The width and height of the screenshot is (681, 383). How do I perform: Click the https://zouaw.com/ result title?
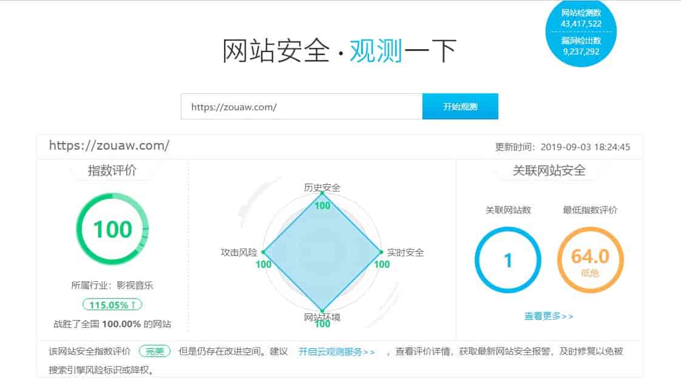click(x=109, y=145)
